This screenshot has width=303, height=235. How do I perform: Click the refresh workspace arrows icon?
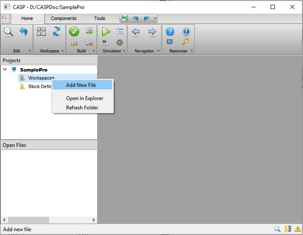(x=57, y=32)
